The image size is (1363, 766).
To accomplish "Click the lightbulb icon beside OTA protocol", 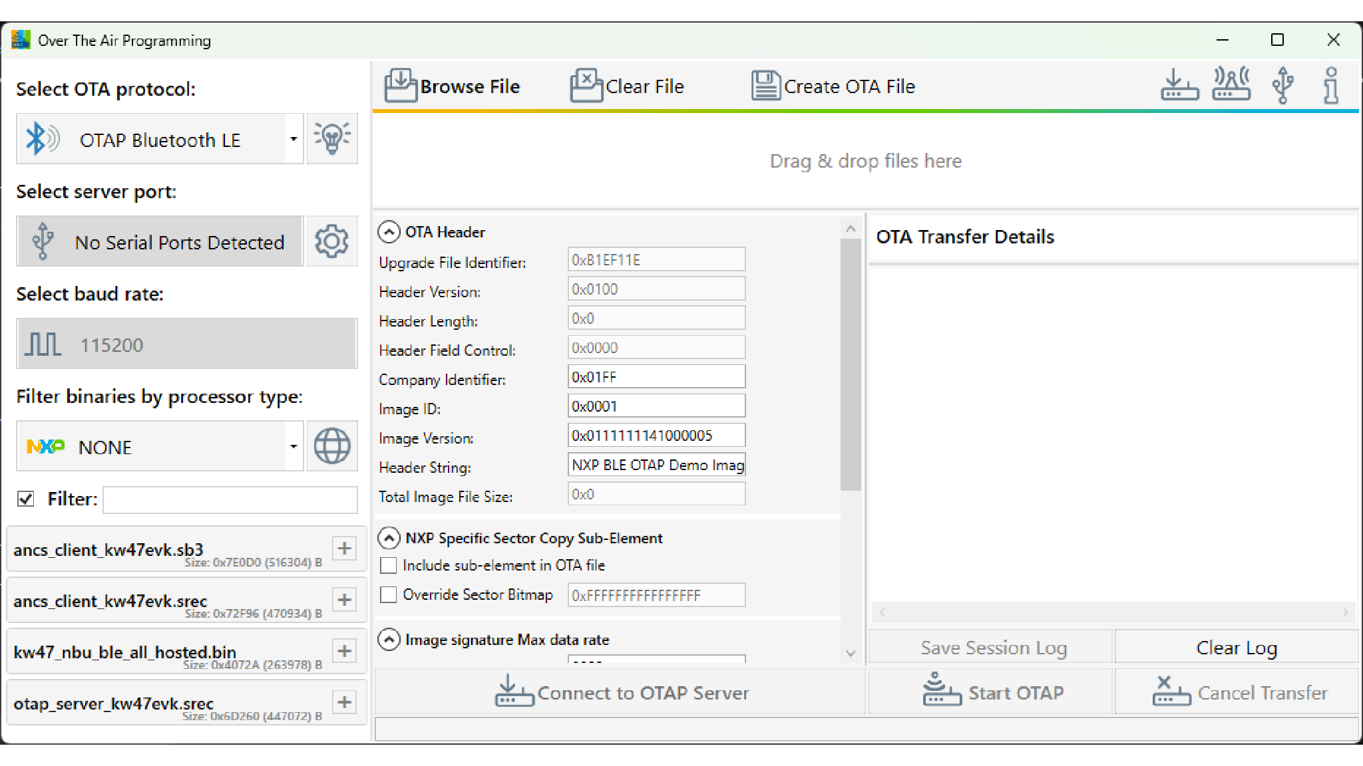I will pos(331,138).
